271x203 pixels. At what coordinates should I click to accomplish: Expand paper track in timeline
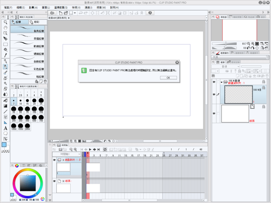pyautogui.click(x=63, y=181)
